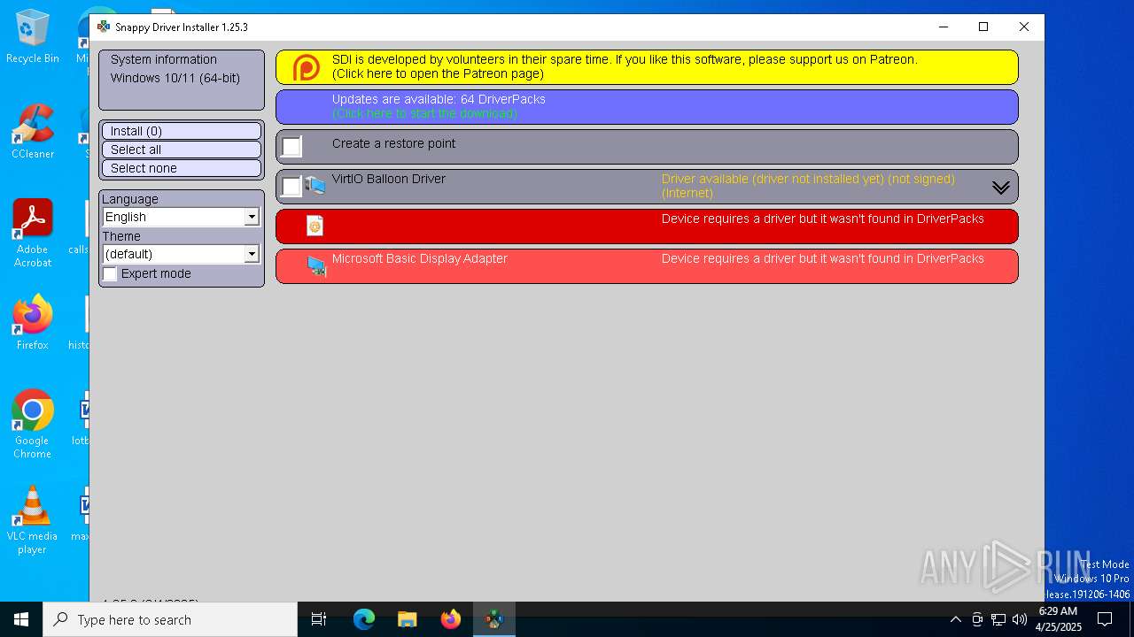Click 'Updates are available: 64 DriverPacks' text
This screenshot has width=1134, height=637.
[x=439, y=99]
